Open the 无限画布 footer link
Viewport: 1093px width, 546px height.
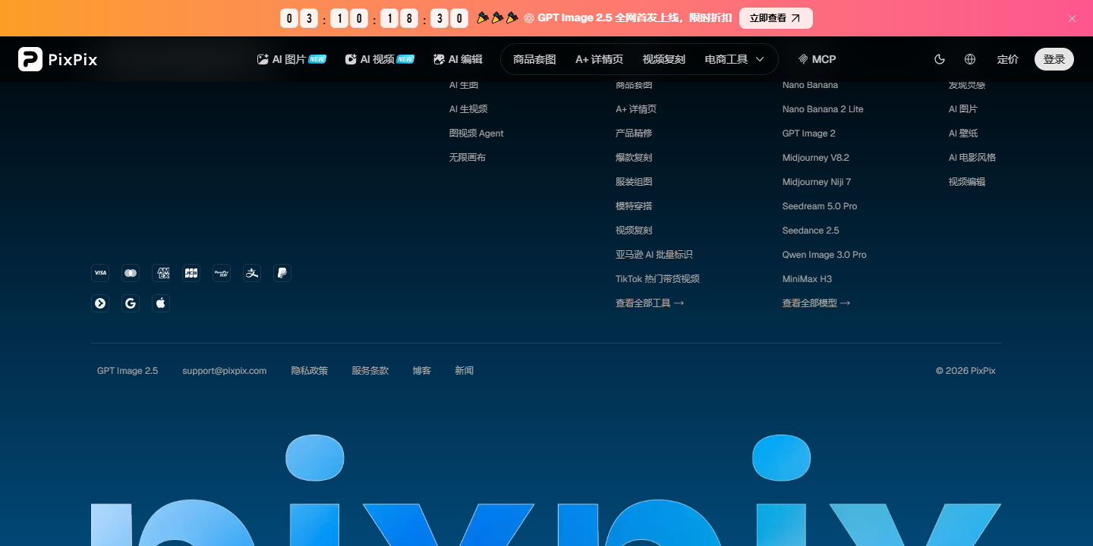(468, 158)
